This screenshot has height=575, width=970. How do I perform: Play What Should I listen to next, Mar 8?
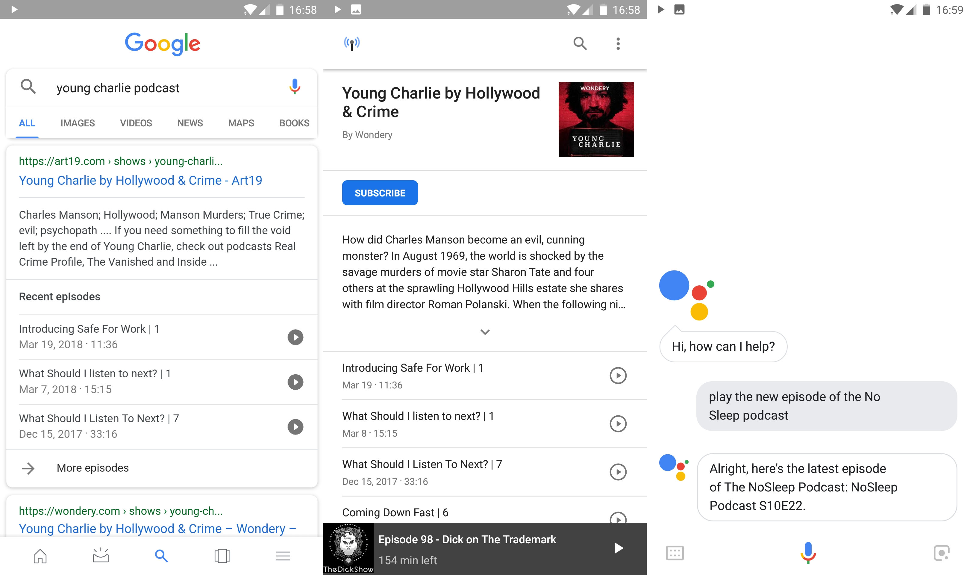point(618,423)
